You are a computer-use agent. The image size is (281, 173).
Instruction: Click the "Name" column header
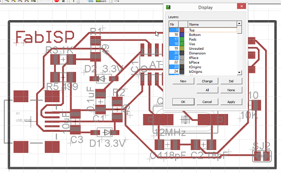(212, 24)
